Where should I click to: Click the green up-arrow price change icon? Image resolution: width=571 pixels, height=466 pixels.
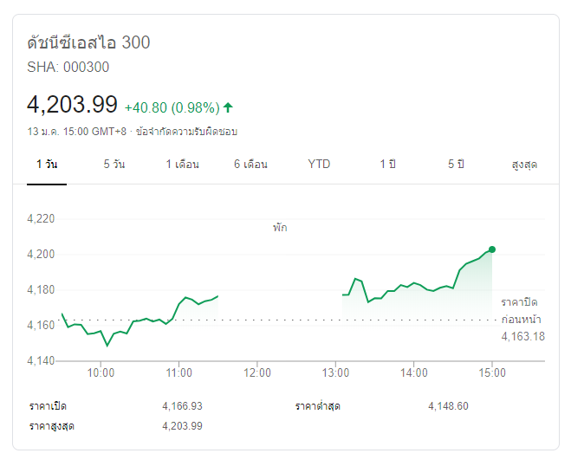[229, 107]
